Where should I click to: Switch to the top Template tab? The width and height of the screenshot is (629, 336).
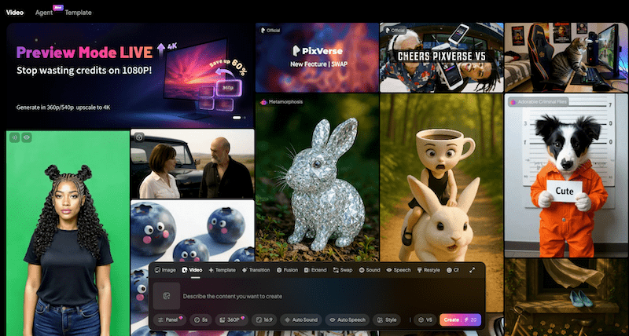click(78, 13)
